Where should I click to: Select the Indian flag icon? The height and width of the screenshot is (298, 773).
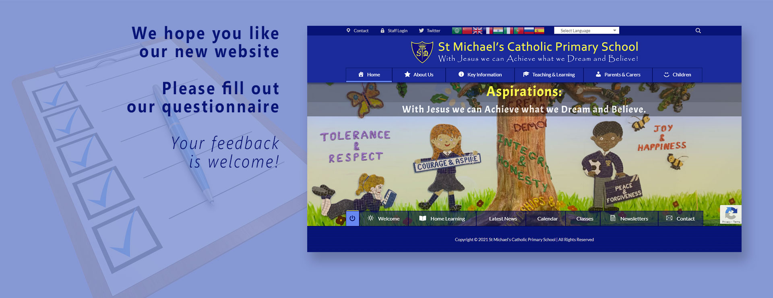click(498, 31)
